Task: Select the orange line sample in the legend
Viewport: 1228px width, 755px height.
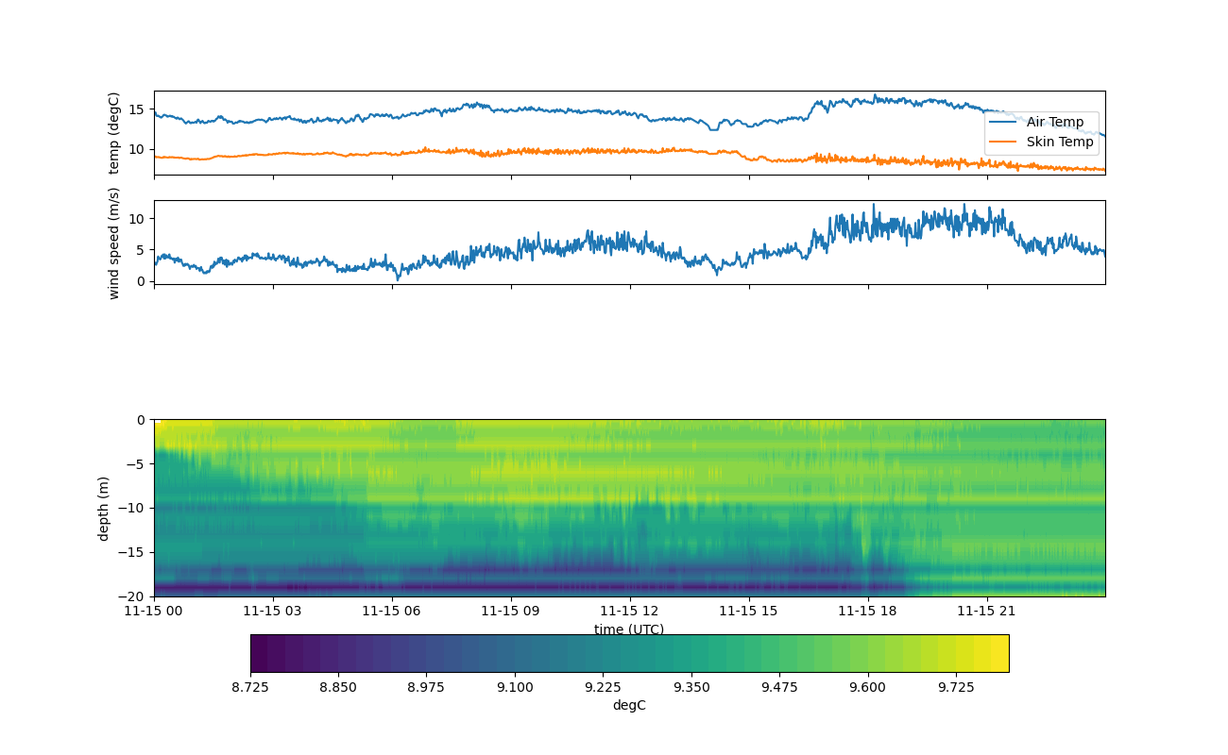Action: pyautogui.click(x=1004, y=143)
